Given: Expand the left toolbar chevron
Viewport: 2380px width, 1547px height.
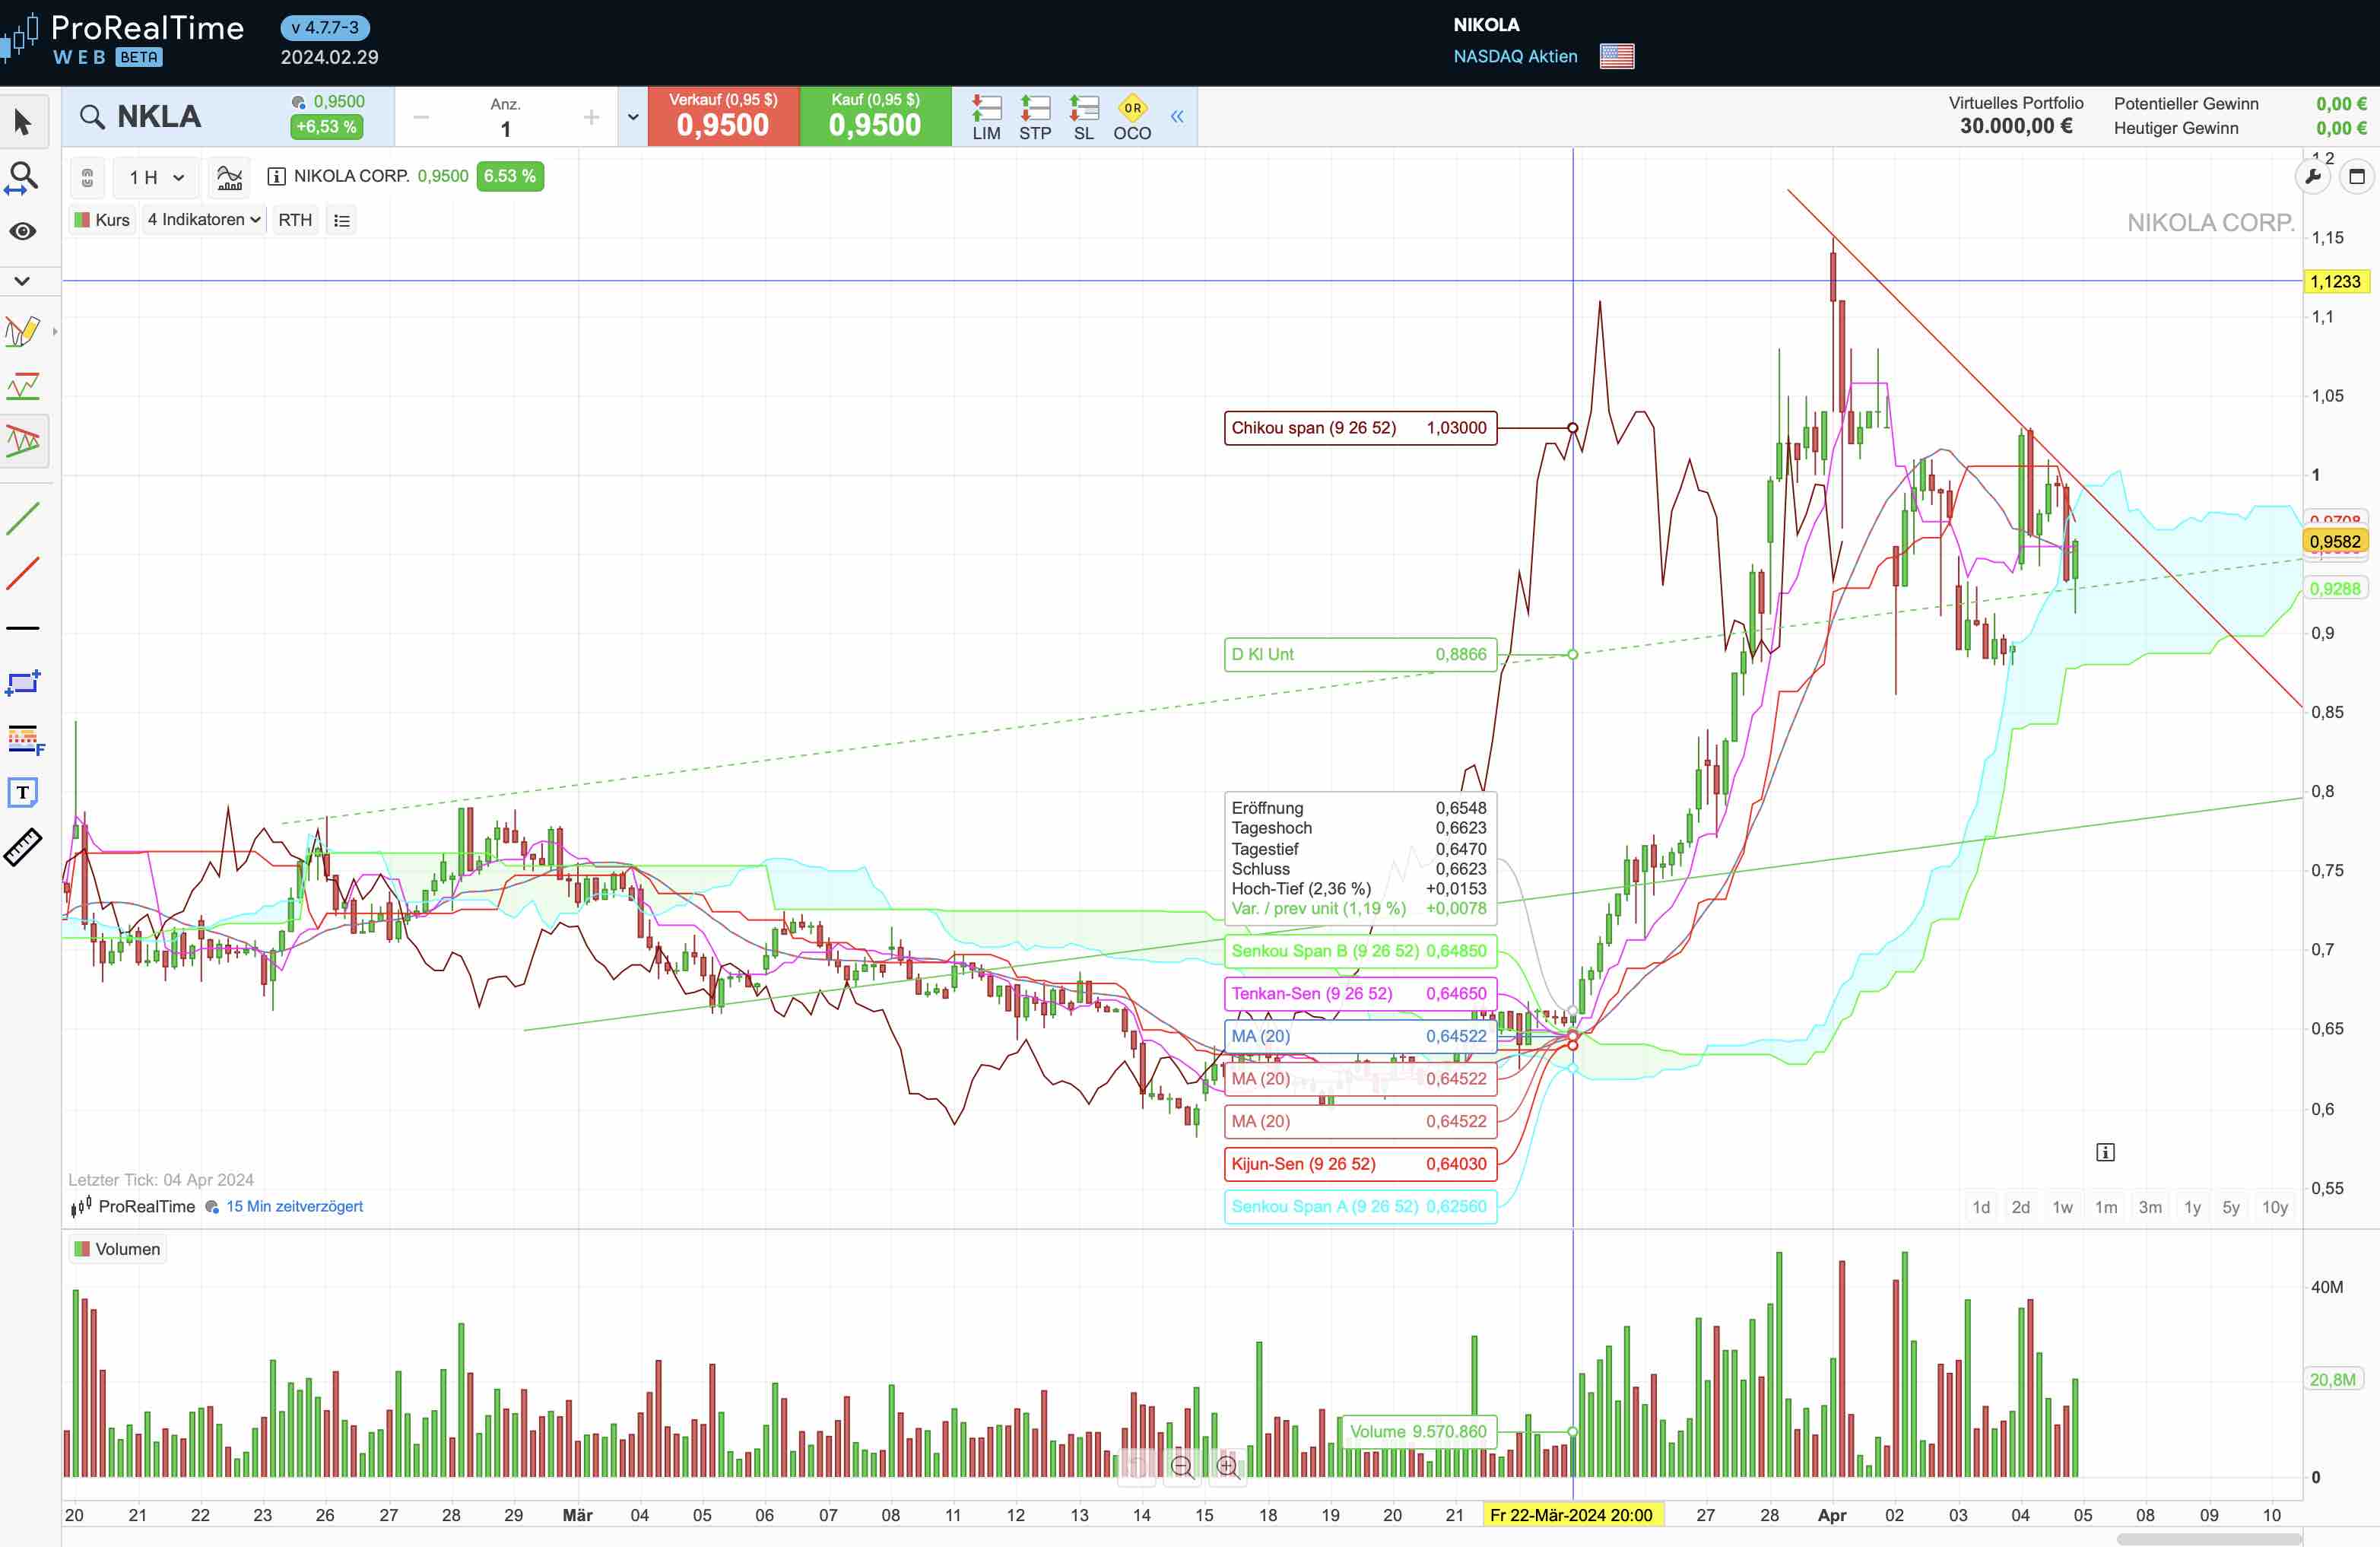Looking at the screenshot, I should click(x=23, y=281).
